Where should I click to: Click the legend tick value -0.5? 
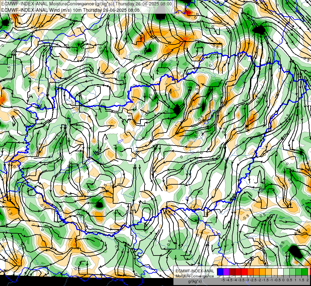[277, 280]
